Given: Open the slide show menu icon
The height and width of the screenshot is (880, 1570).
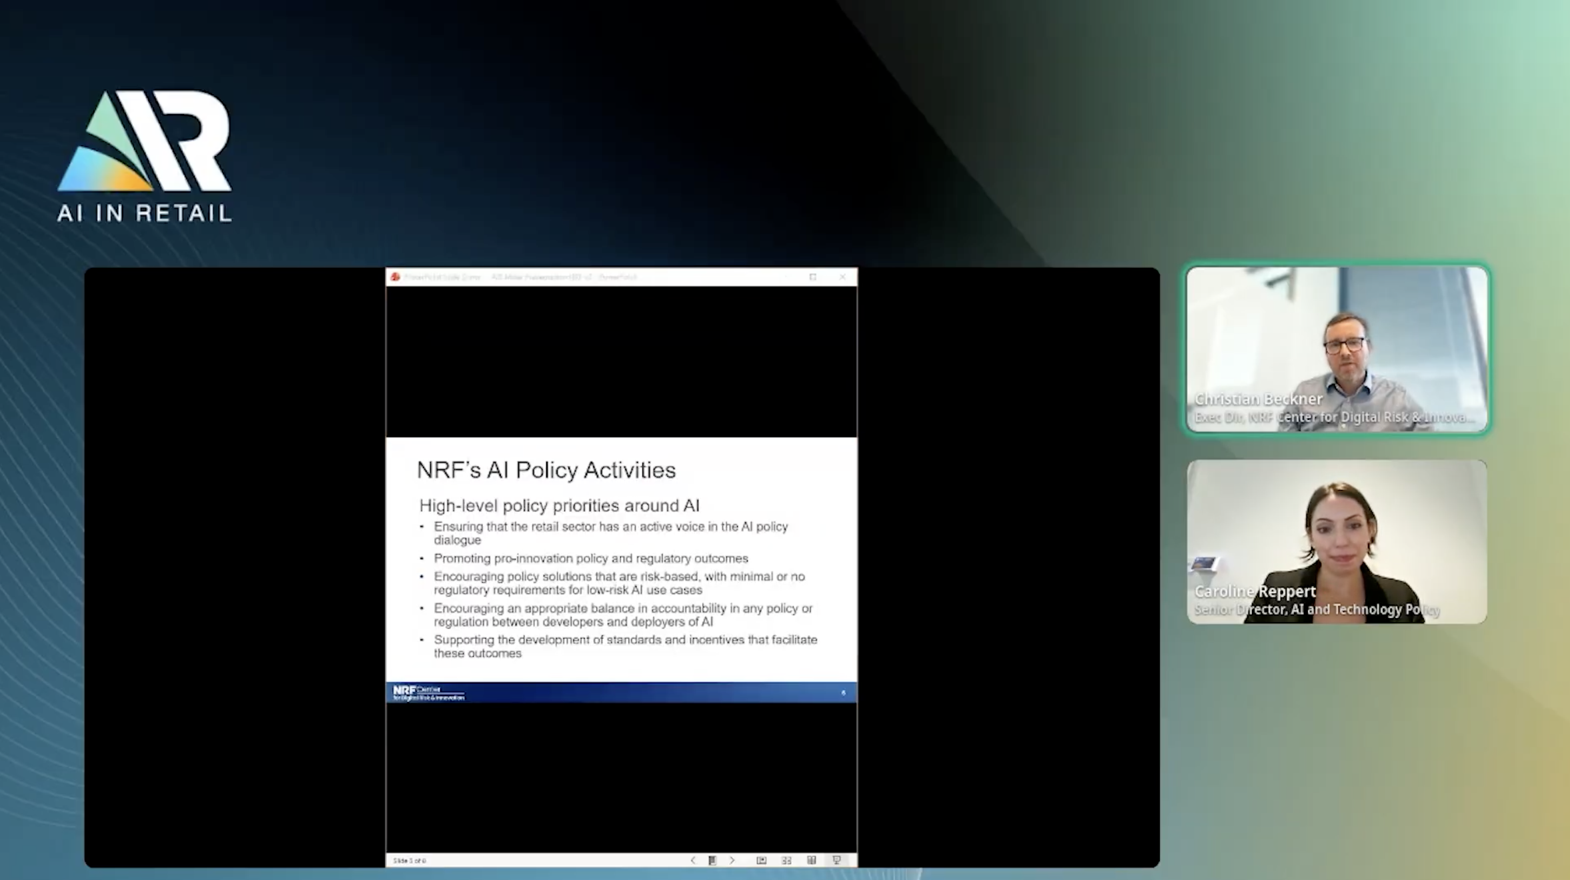Looking at the screenshot, I should click(x=712, y=860).
